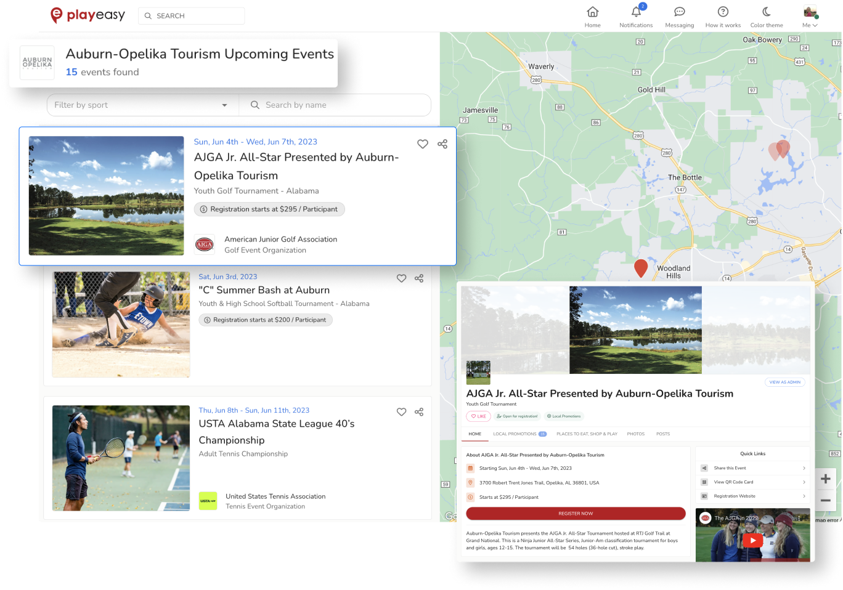This screenshot has width=843, height=590.
Task: Click the View as Admin button
Action: (784, 382)
